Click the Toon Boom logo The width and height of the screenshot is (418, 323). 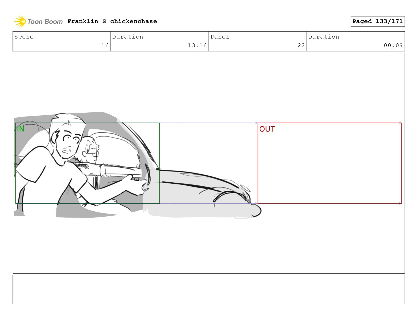click(38, 22)
